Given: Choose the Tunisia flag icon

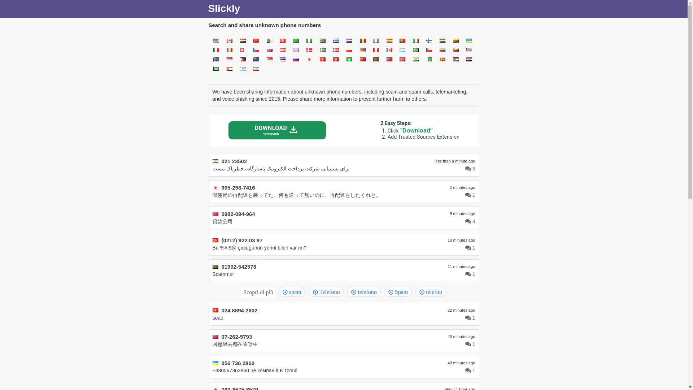Looking at the screenshot, I should 282,40.
